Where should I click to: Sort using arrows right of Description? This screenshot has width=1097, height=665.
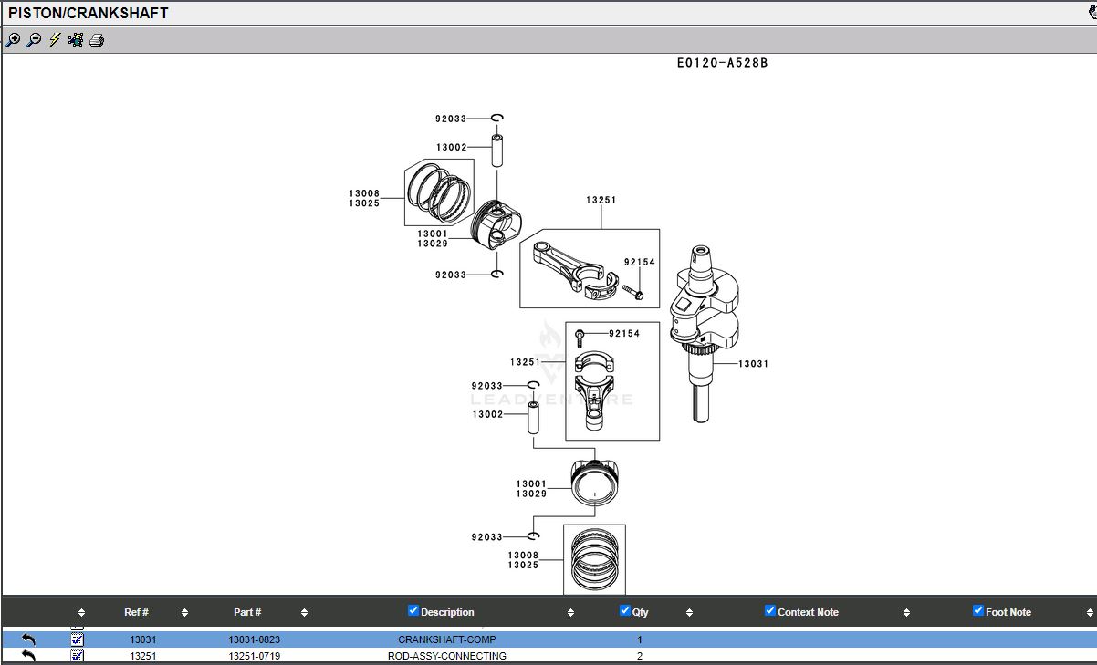pyautogui.click(x=571, y=613)
